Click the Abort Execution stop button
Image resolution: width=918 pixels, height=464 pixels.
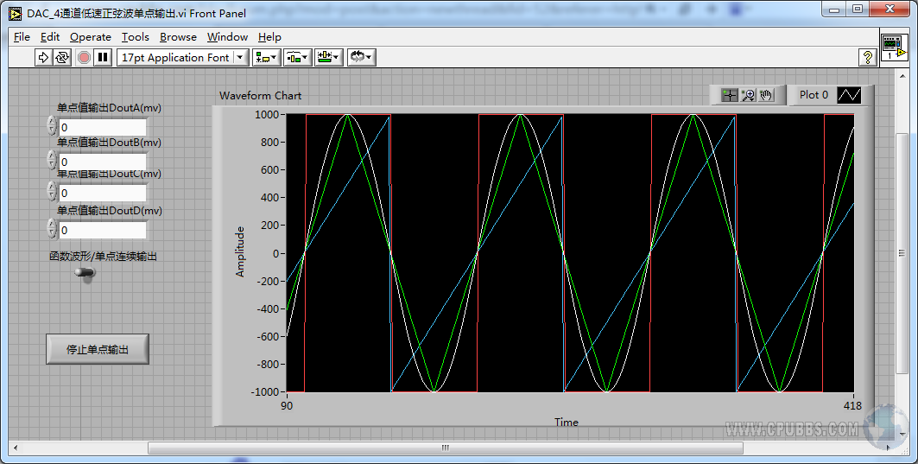click(x=85, y=57)
